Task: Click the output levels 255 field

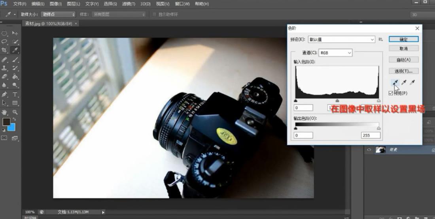Action: [371, 135]
